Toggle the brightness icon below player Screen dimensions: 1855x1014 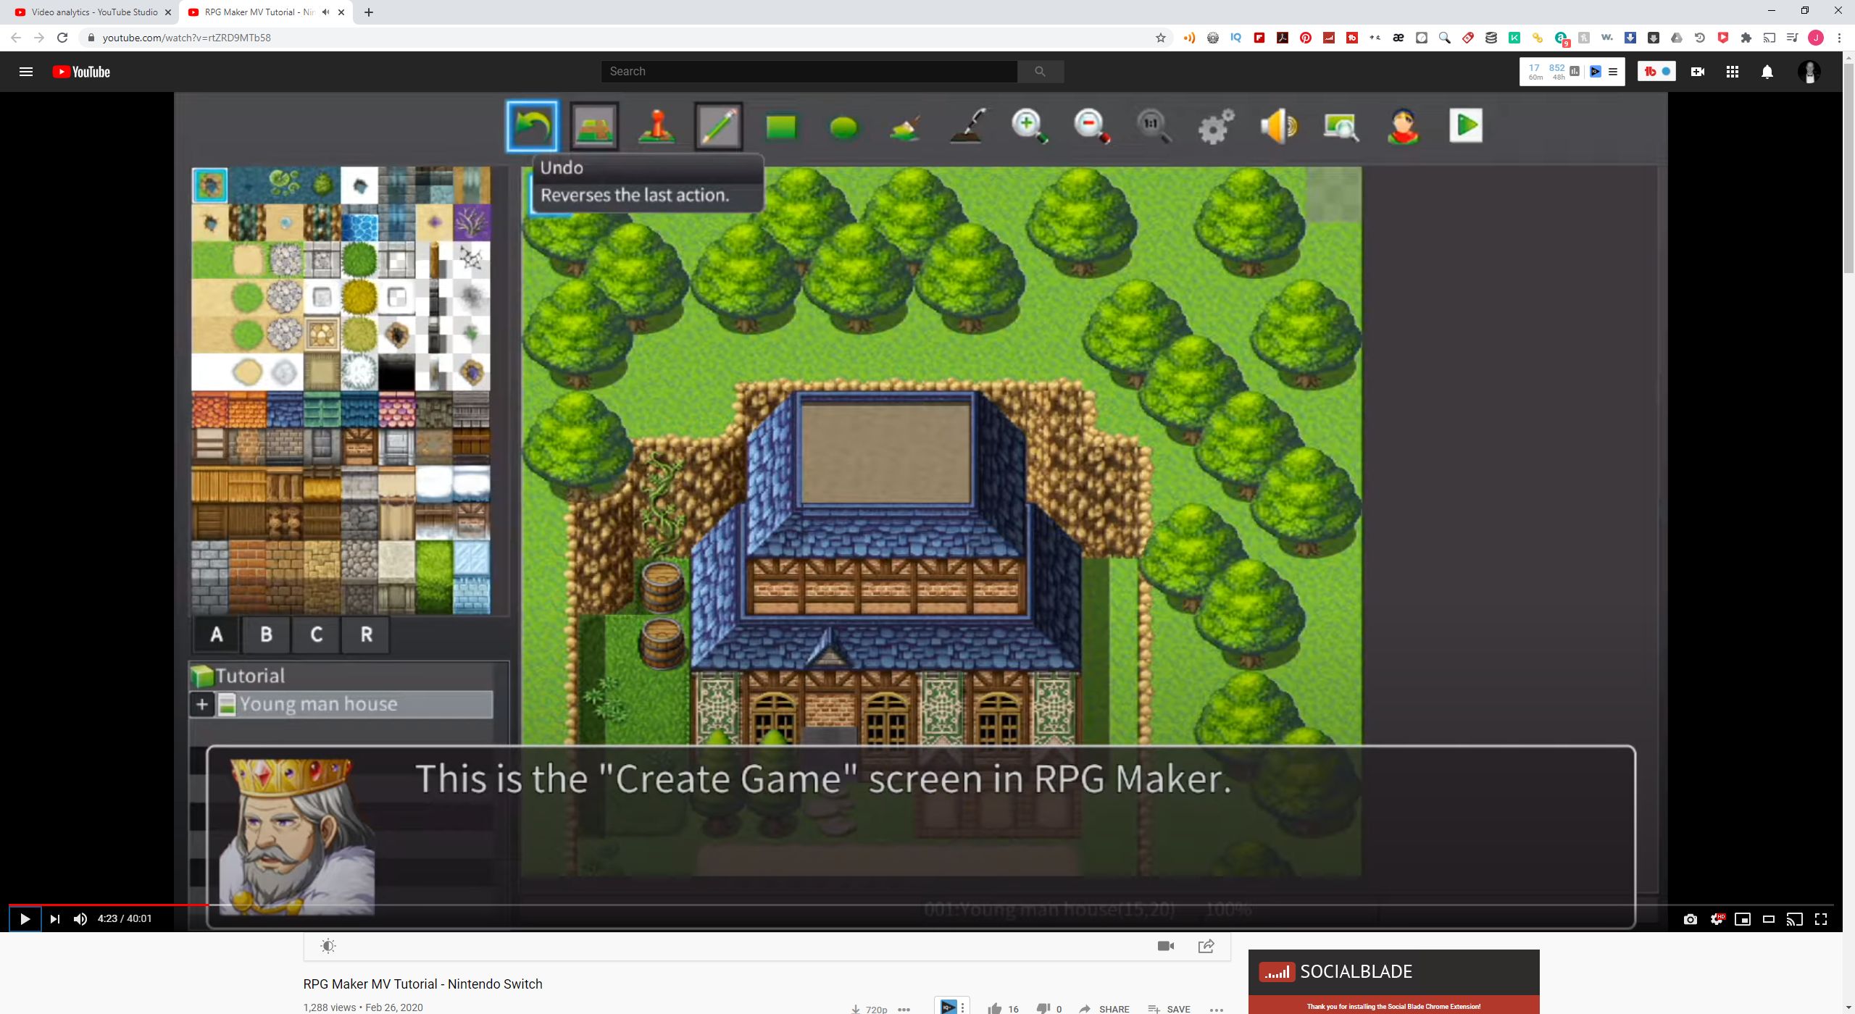point(328,946)
